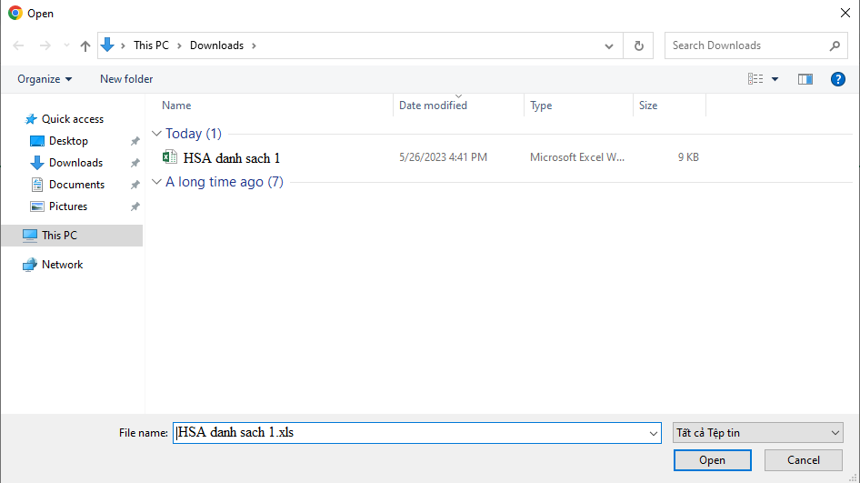
Task: Click the Excel icon of HSA danh sach 1
Action: point(169,157)
